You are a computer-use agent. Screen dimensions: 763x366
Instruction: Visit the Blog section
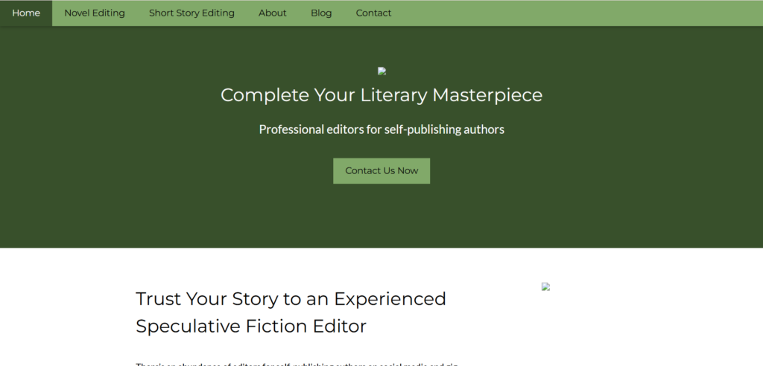[321, 13]
